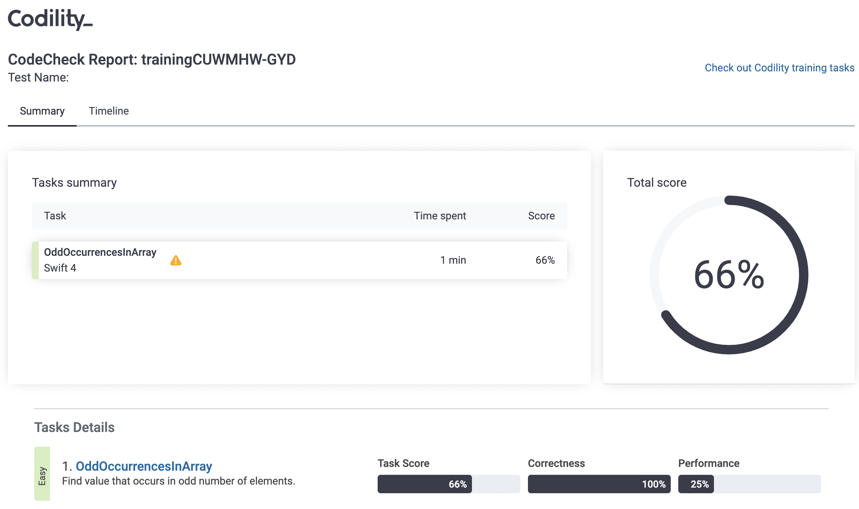The height and width of the screenshot is (509, 859).
Task: Click the Task column header
Action: click(55, 216)
